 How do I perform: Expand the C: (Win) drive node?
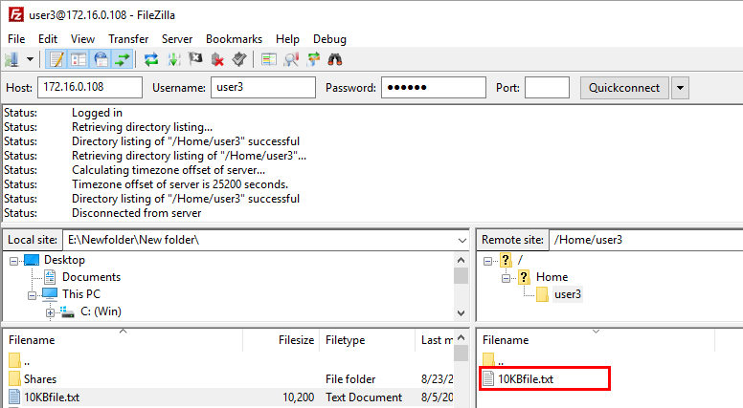coord(50,311)
